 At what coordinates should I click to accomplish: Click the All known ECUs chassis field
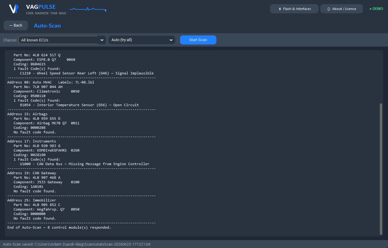point(62,40)
